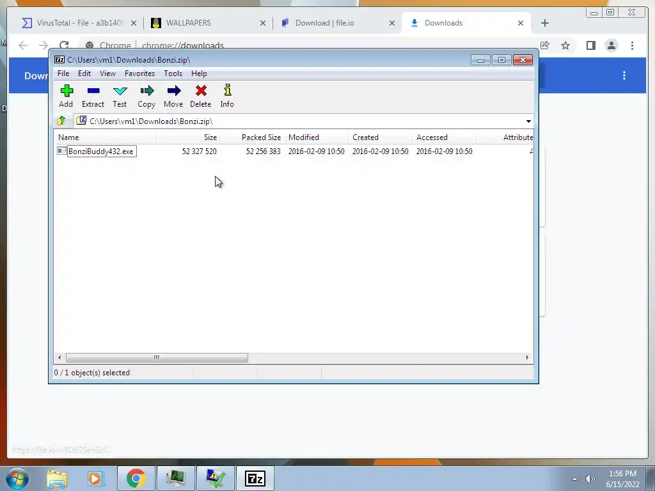This screenshot has height=491, width=655.
Task: Open Chrome share page icon
Action: pos(545,45)
